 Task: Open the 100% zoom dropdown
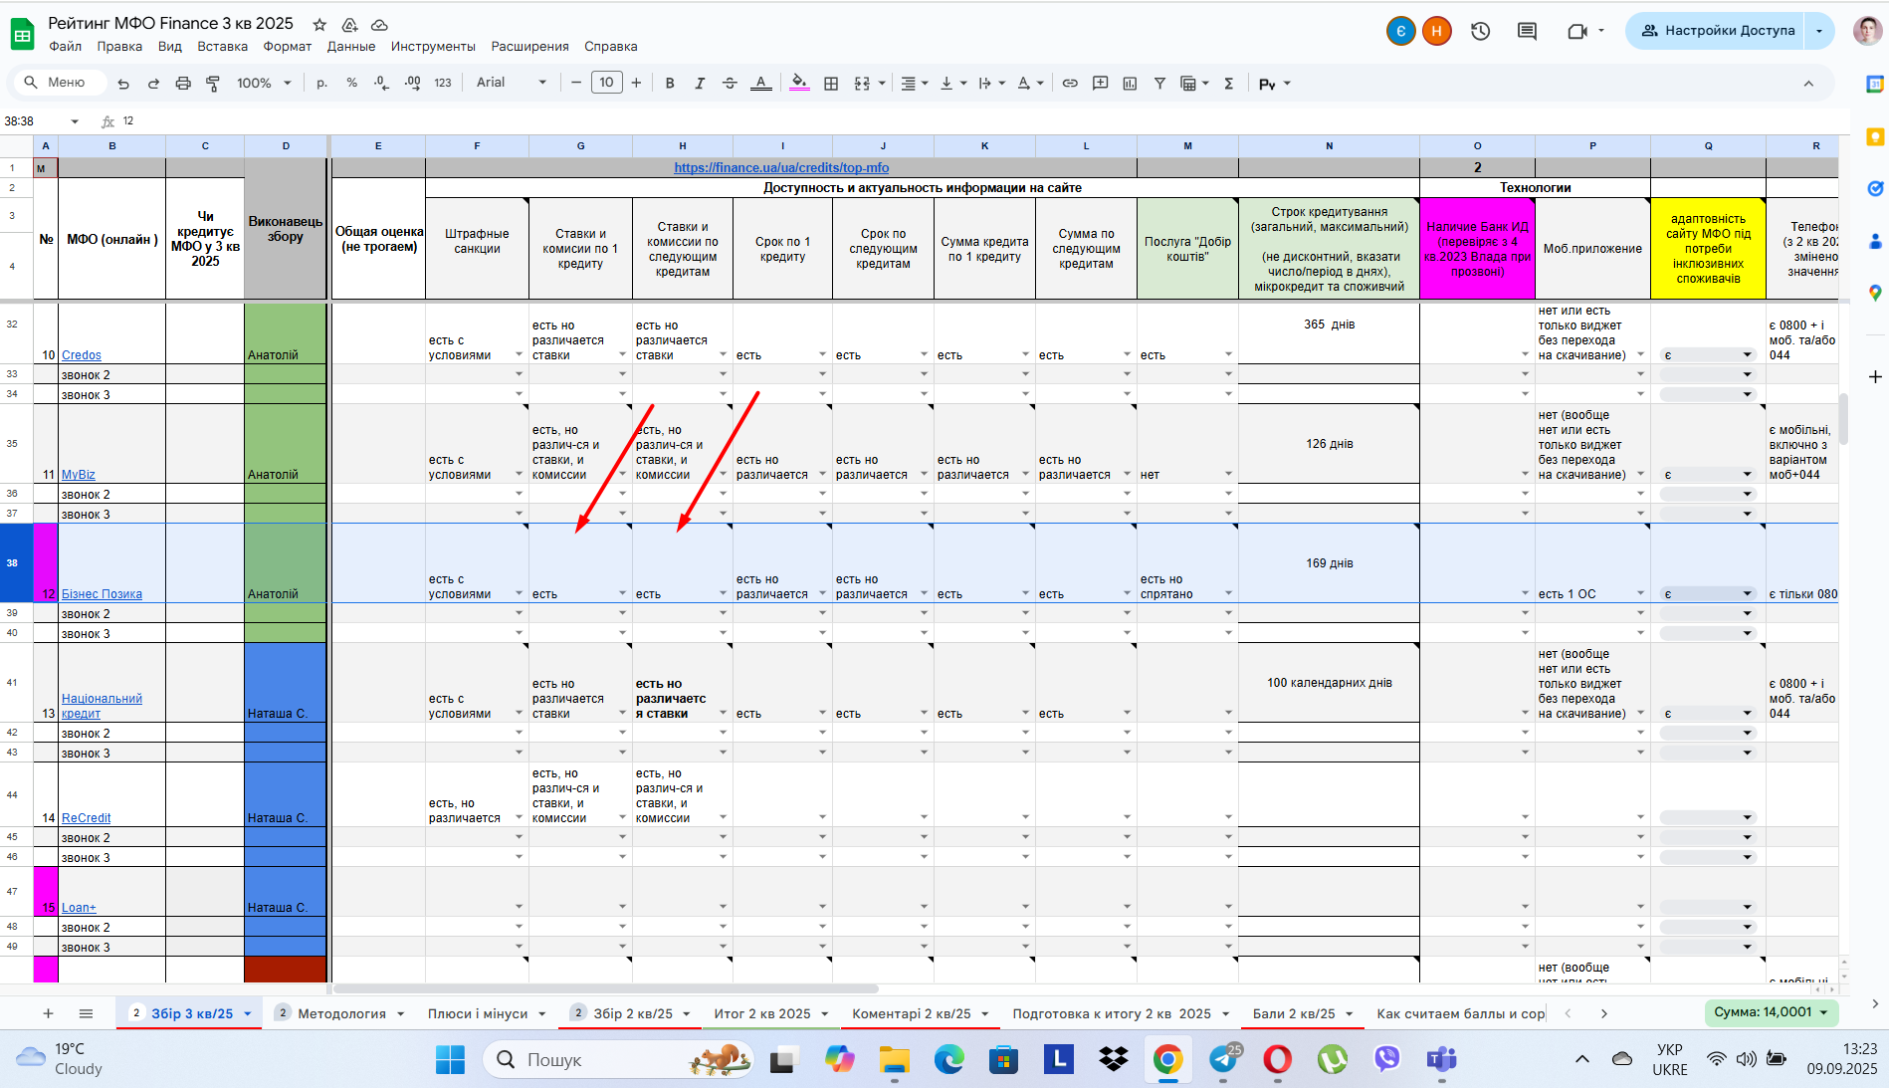[x=264, y=84]
